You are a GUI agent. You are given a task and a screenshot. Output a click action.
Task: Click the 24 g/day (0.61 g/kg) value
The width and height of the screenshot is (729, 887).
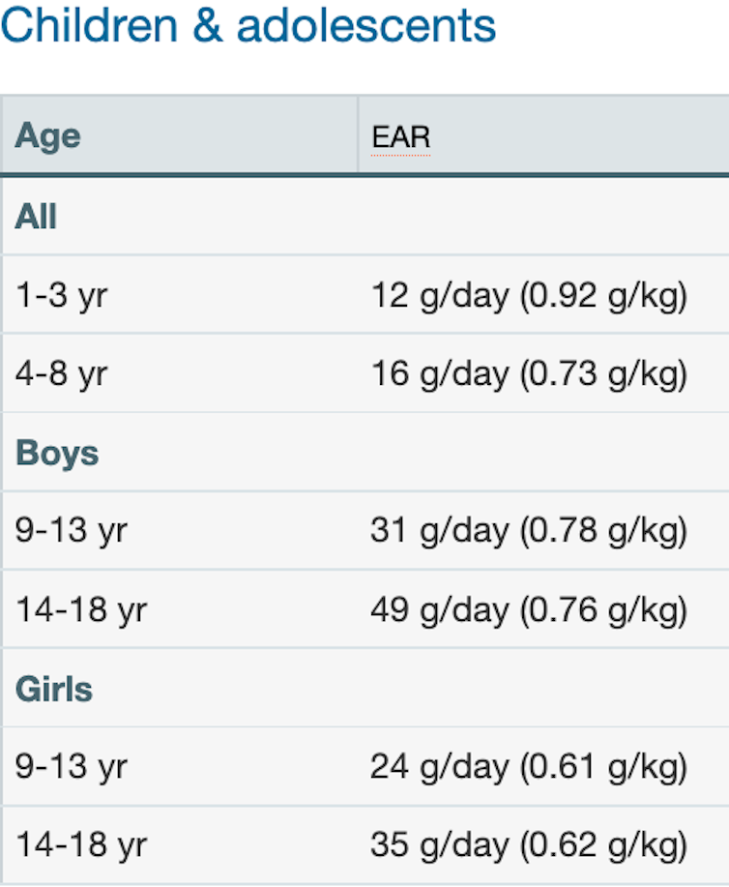pyautogui.click(x=529, y=767)
